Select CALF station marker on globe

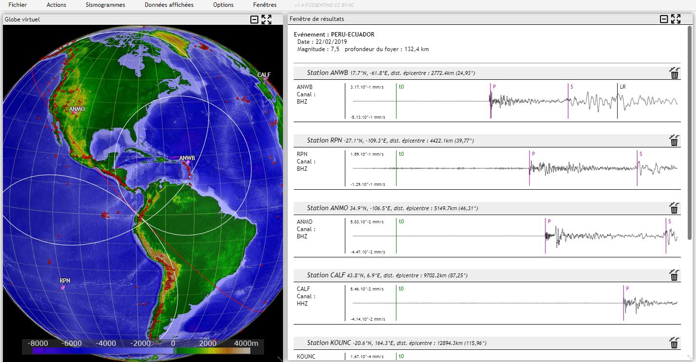point(266,79)
